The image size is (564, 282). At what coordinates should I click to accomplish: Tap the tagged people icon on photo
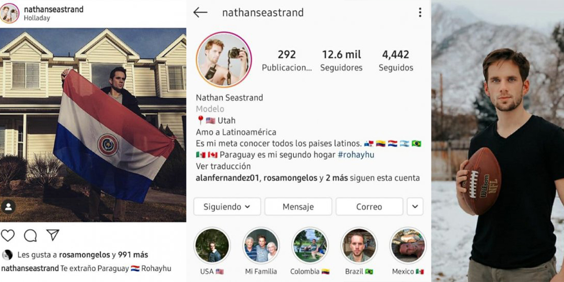(8, 207)
